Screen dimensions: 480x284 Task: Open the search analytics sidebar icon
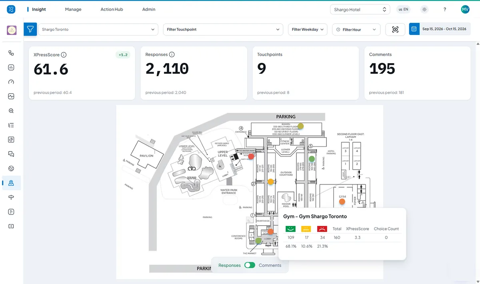[x=11, y=111]
